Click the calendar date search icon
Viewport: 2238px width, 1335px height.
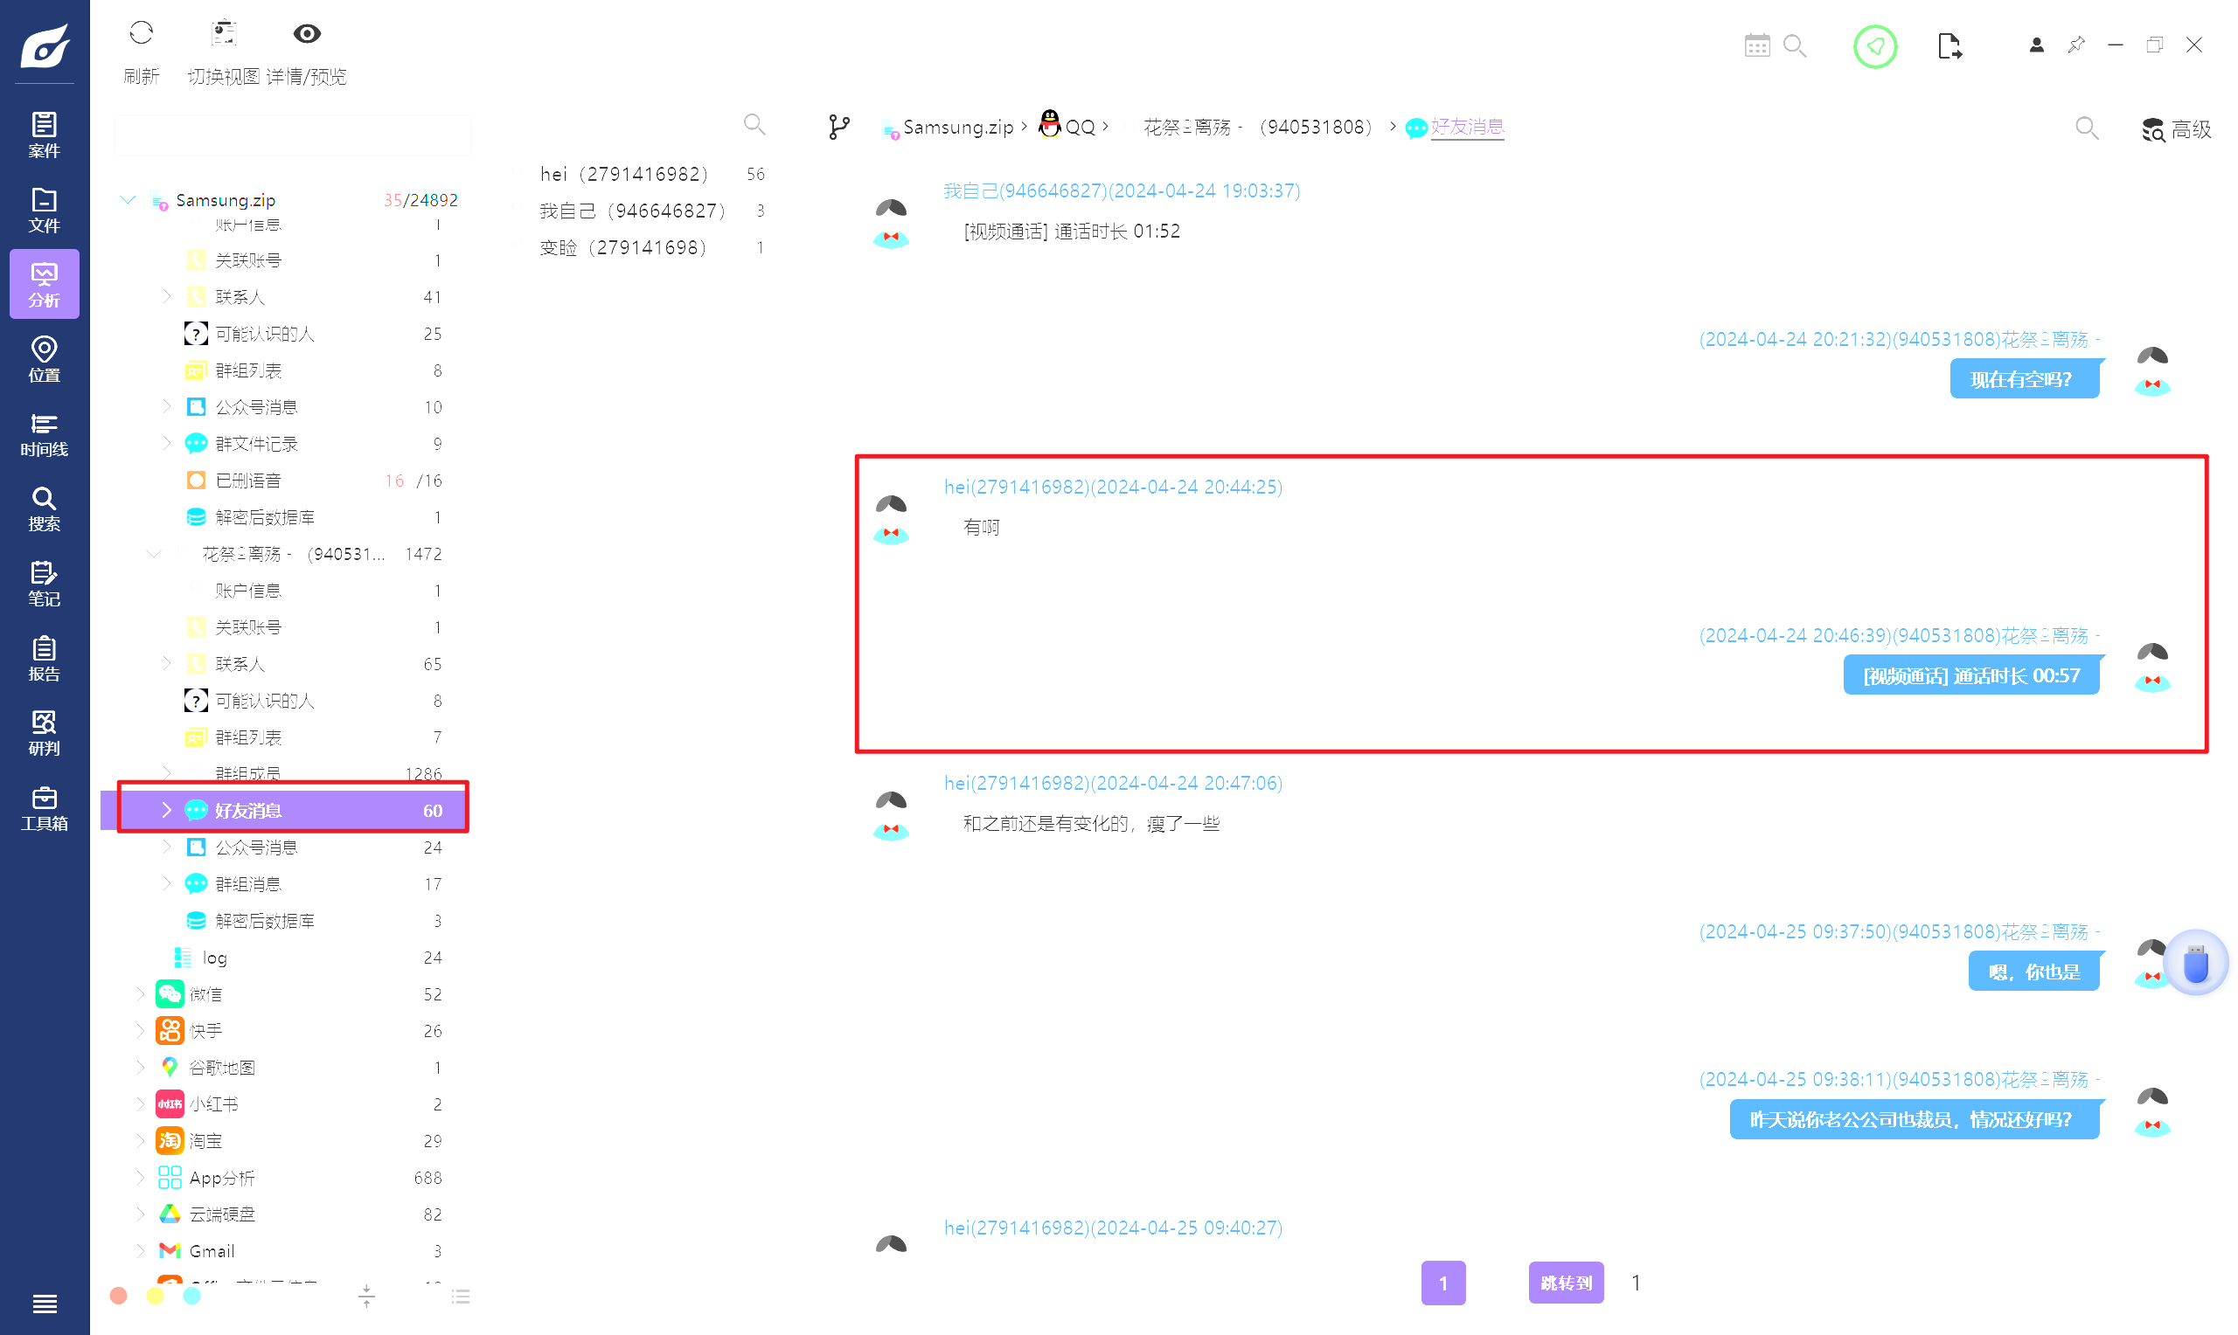[x=1756, y=46]
